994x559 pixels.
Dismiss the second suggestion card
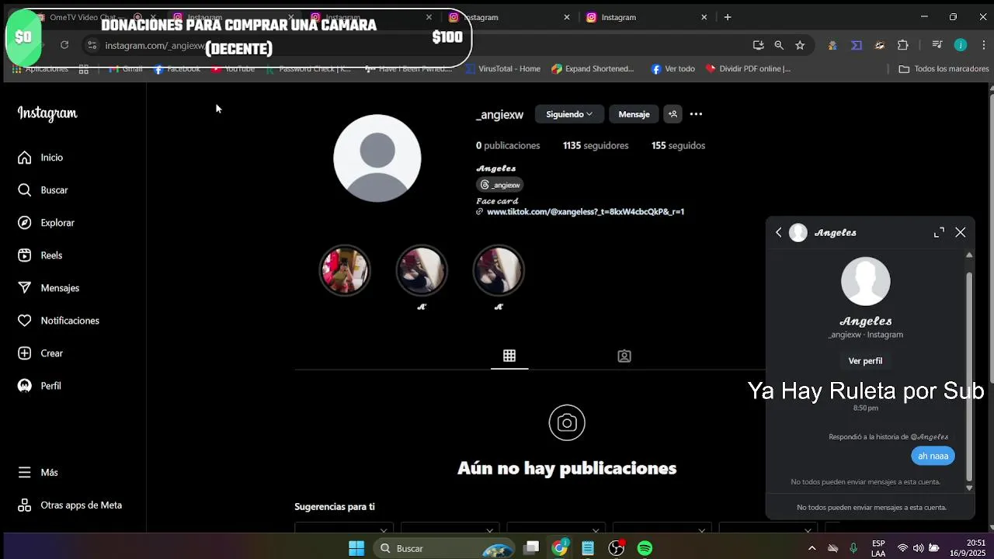coord(489,531)
